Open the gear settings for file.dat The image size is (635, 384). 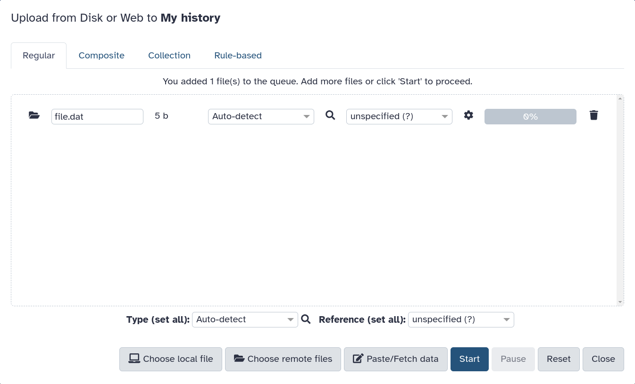tap(468, 115)
